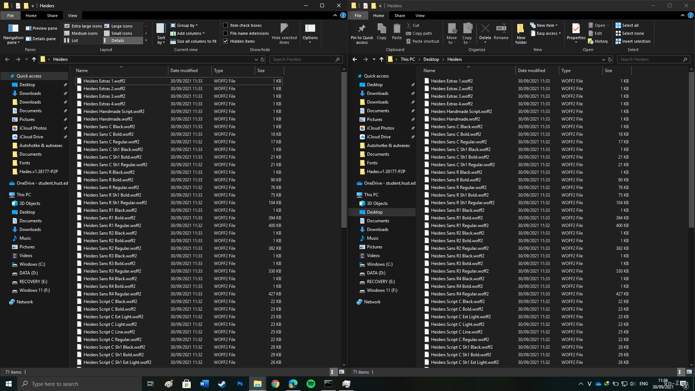Open Help in left window
This screenshot has height=391, width=695.
(343, 15)
